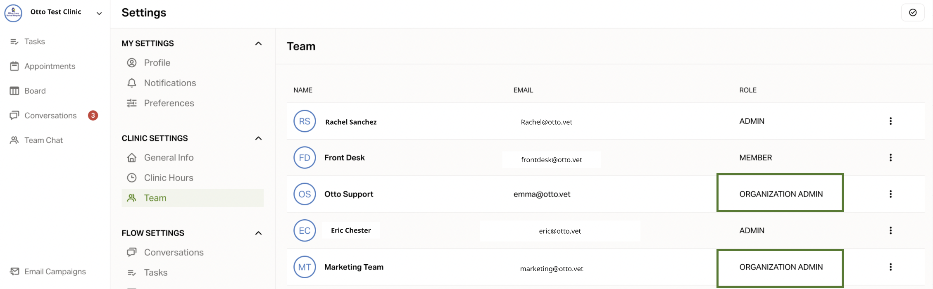933x289 pixels.
Task: Collapse the Clinic Settings section
Action: pyautogui.click(x=258, y=138)
